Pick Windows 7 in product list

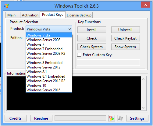coord(49,44)
